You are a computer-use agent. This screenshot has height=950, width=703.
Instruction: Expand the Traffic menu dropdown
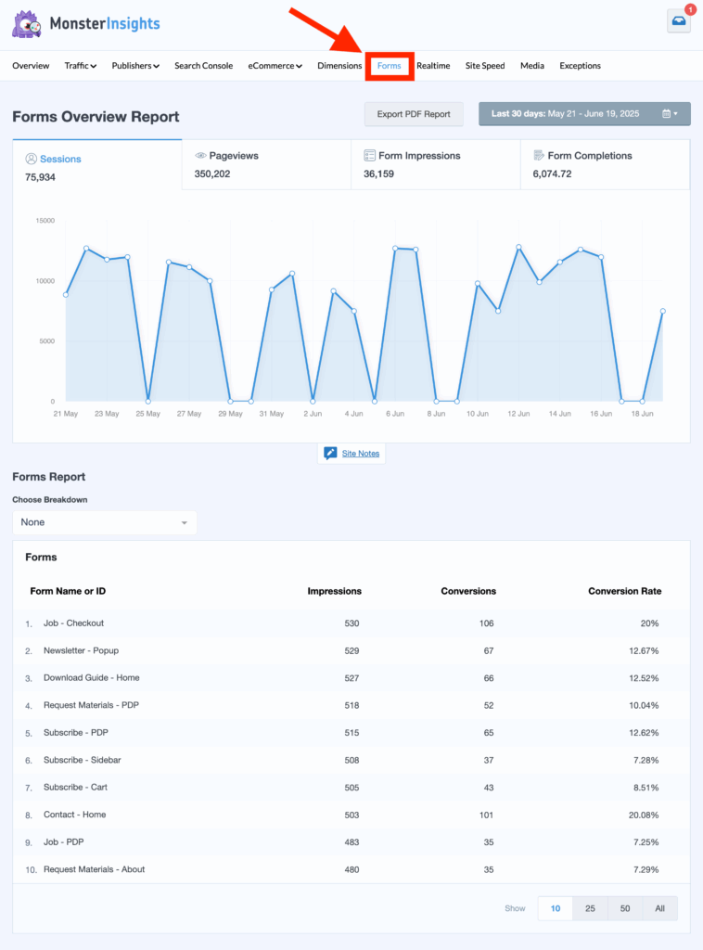click(x=80, y=66)
